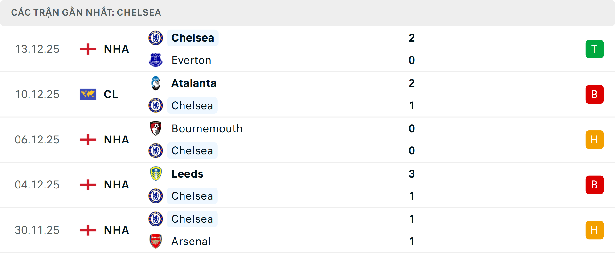Select the England flag beside the 13.12.25 match
Screen dimensions: 615x253
coord(88,49)
